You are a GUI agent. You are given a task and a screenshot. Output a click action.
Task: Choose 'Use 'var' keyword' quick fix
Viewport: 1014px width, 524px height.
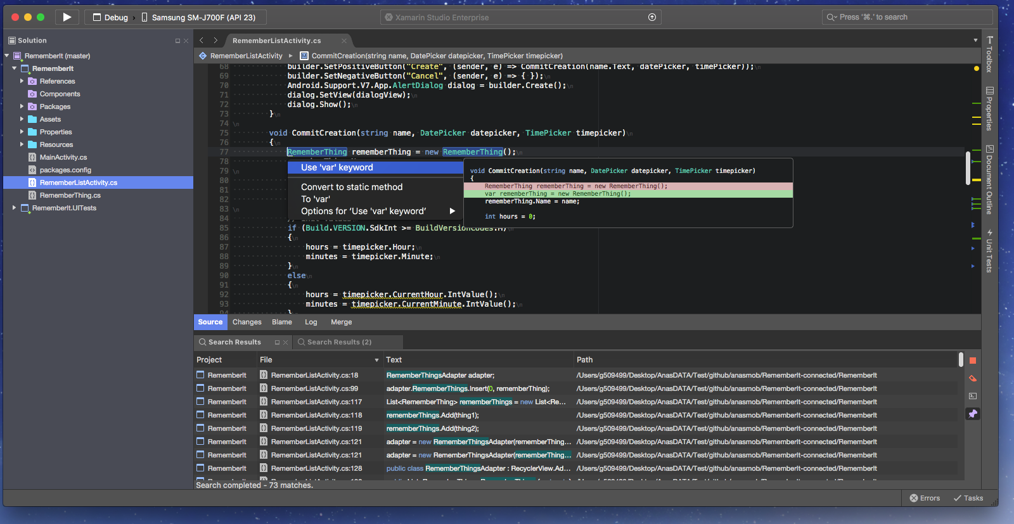click(x=375, y=167)
